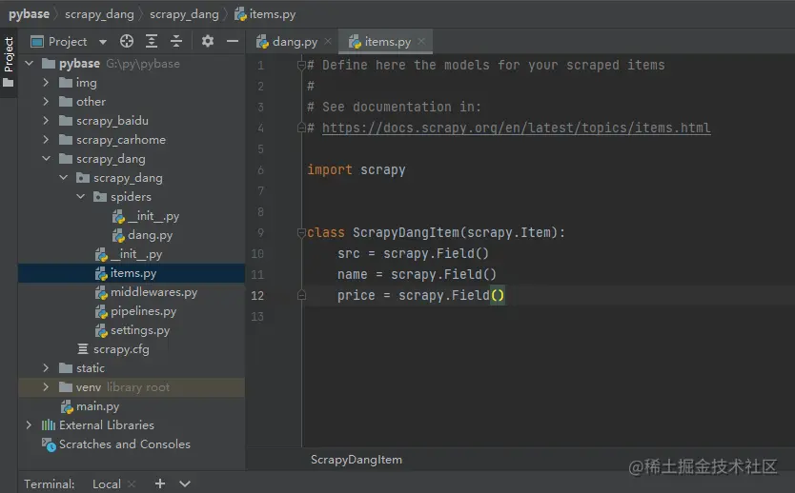The image size is (795, 493).
Task: Expand the venv library root folder
Action: click(x=46, y=387)
